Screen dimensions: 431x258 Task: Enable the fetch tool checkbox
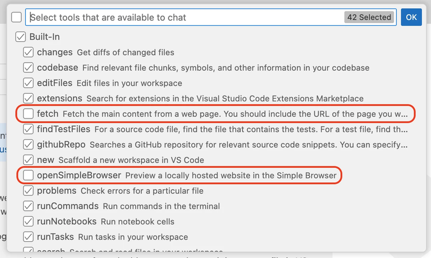[28, 114]
